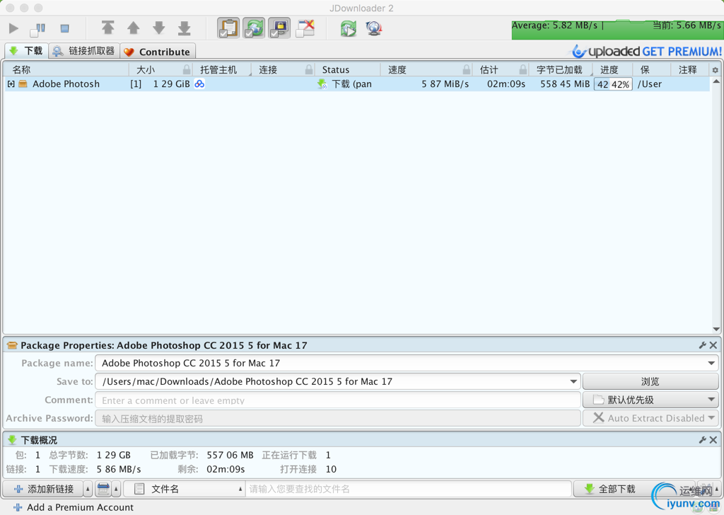Viewport: 724px width, 515px height.
Task: Pause downloads with the pause icon
Action: (38, 29)
